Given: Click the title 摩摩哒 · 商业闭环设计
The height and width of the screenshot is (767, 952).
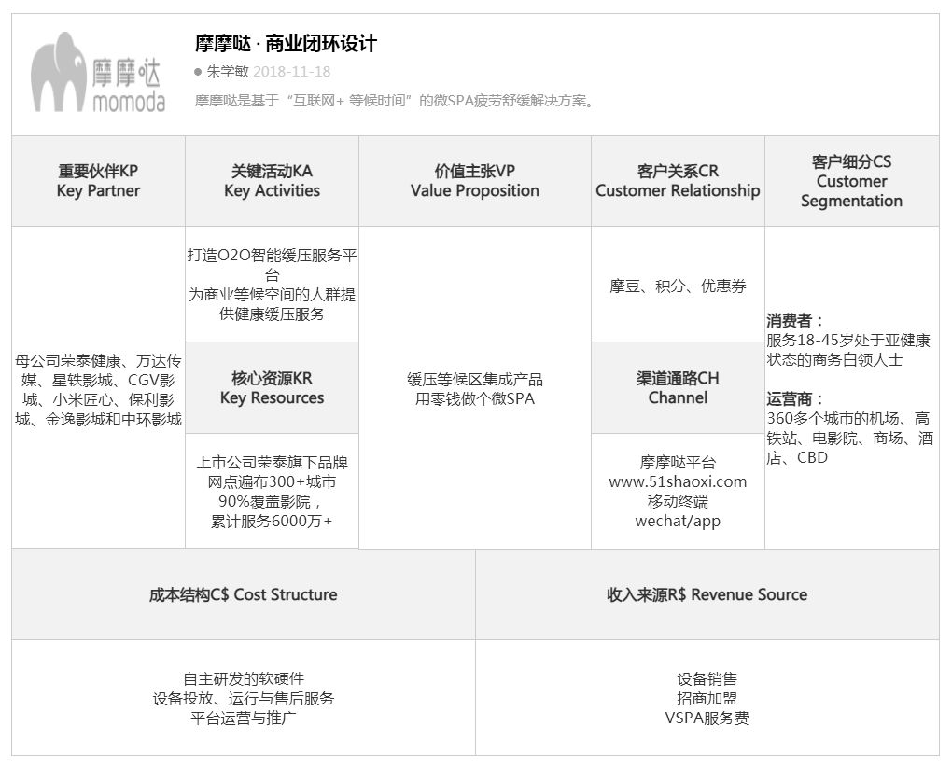Looking at the screenshot, I should pos(286,44).
